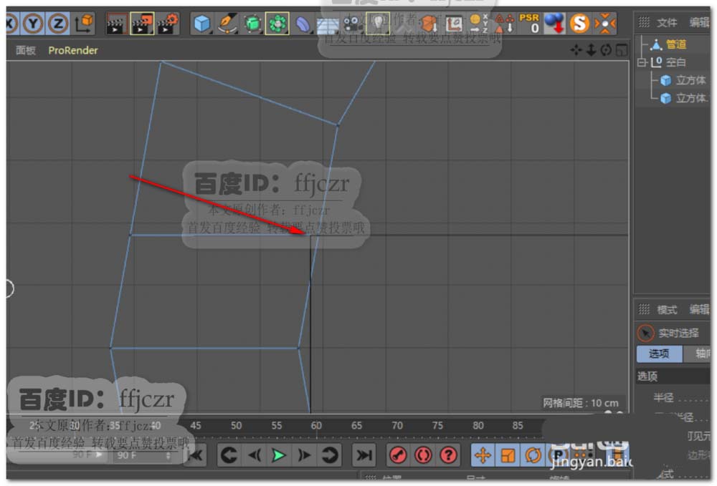This screenshot has height=486, width=717.
Task: Open the Subdivision Surface generators icon
Action: (252, 24)
